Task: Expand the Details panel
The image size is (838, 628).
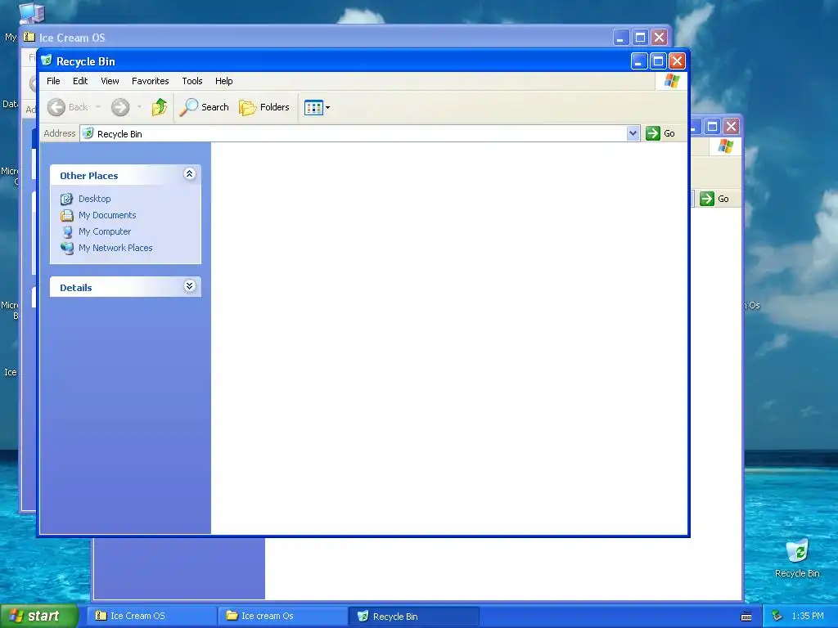Action: [x=189, y=286]
